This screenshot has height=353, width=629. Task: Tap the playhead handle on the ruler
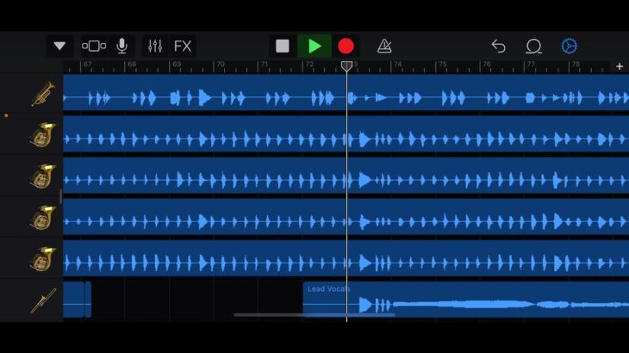pyautogui.click(x=346, y=66)
